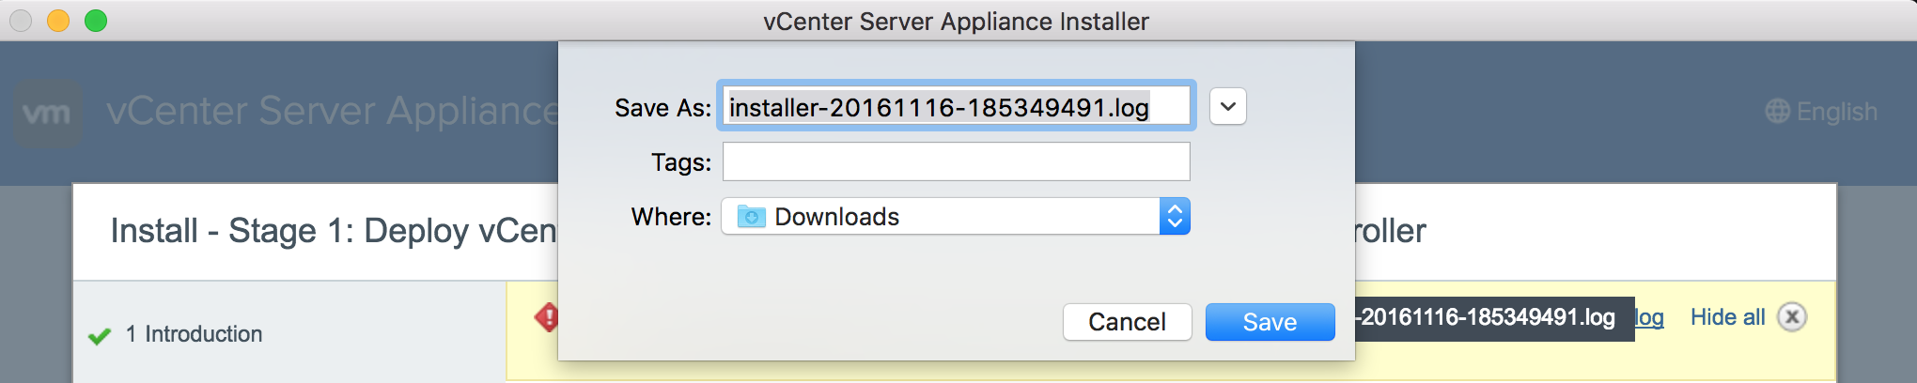Click the globe language icon
The height and width of the screenshot is (383, 1917).
pyautogui.click(x=1777, y=112)
